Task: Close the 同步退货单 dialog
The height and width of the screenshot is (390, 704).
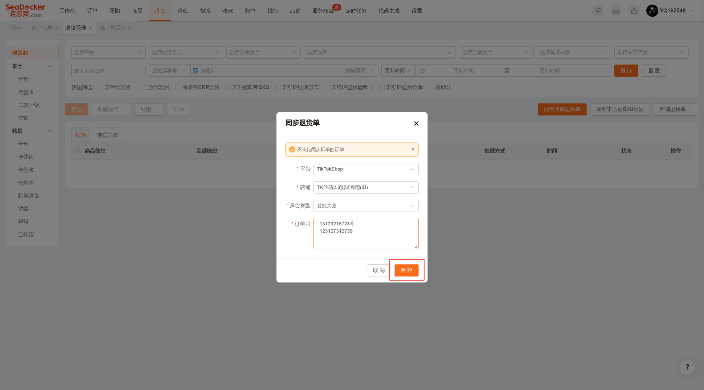Action: [x=416, y=123]
